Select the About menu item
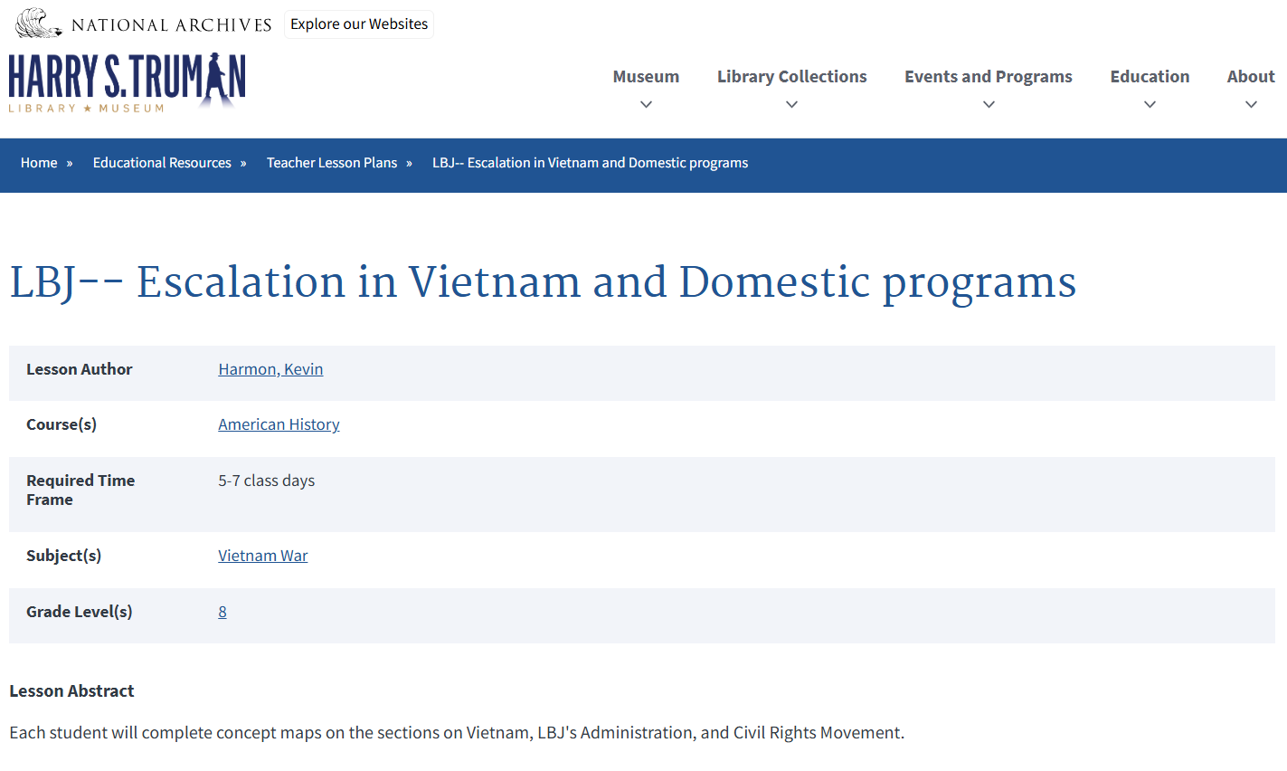This screenshot has height=771, width=1287. [x=1251, y=76]
